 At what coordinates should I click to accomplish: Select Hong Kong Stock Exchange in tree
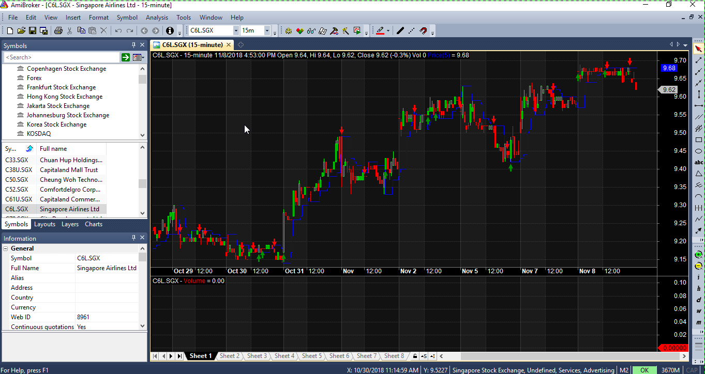[x=65, y=97]
